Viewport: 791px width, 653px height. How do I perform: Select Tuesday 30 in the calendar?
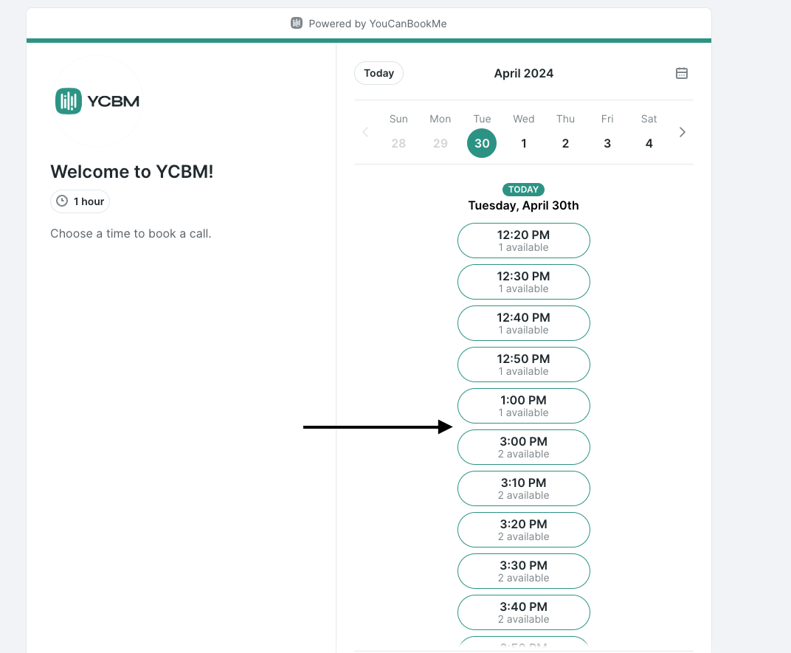(482, 143)
